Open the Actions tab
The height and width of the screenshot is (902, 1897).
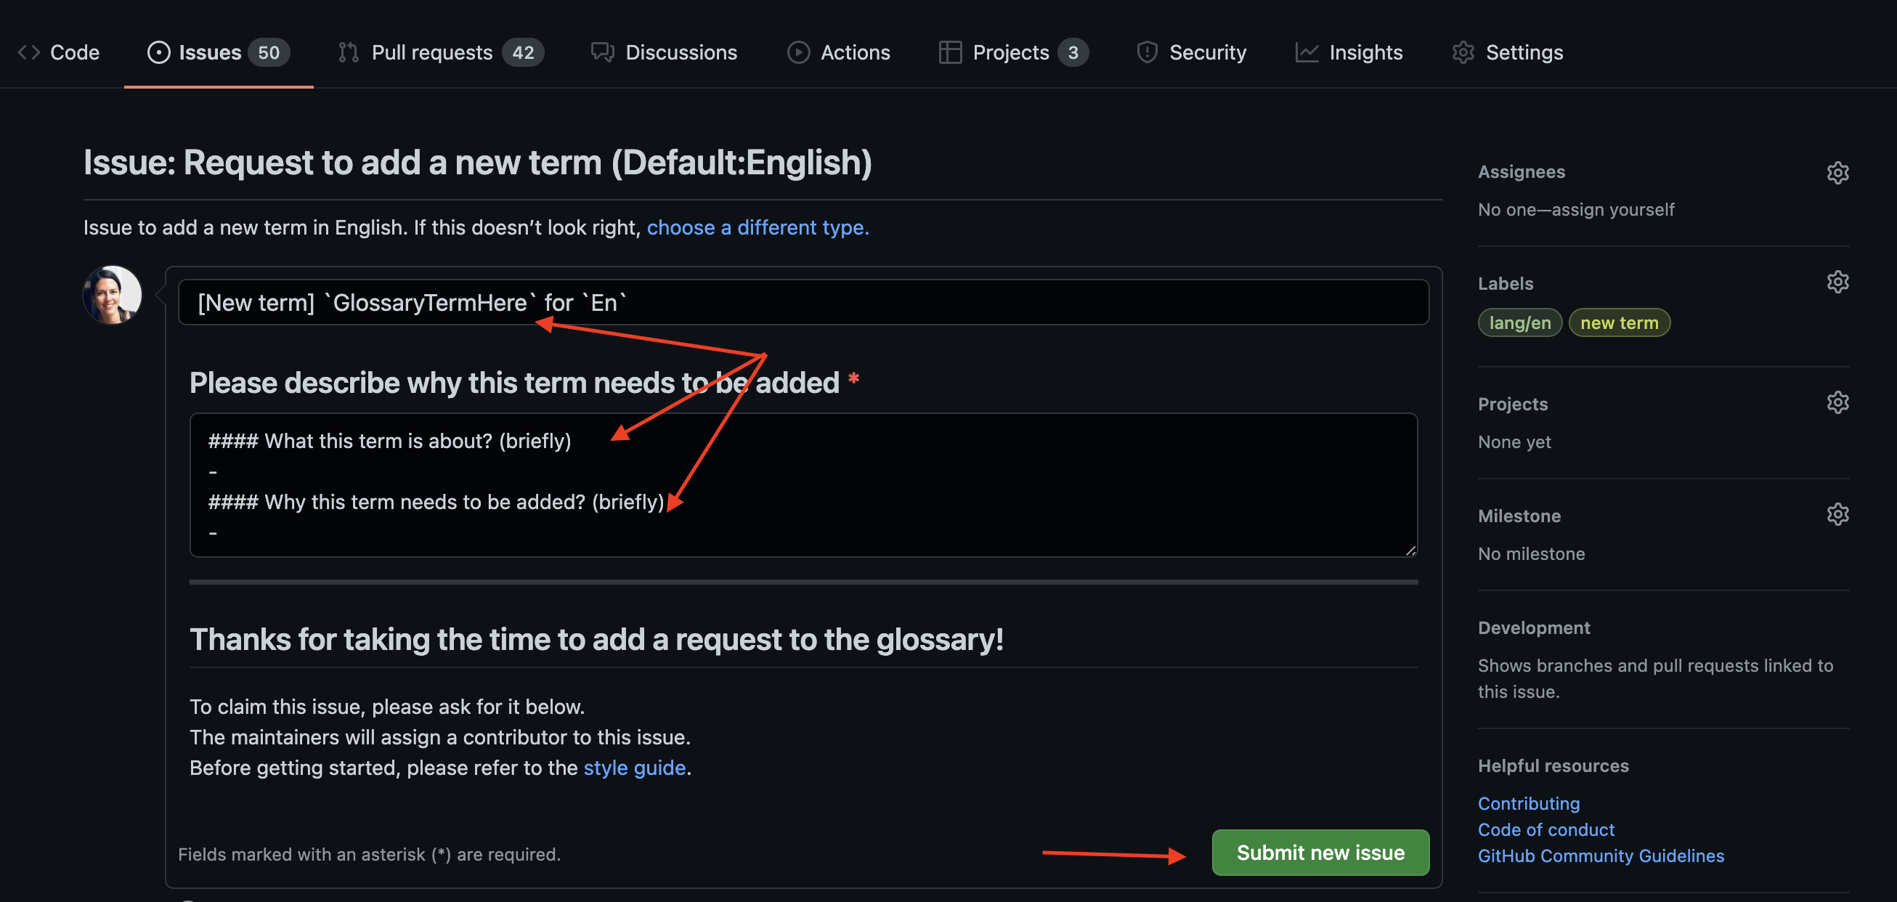[x=839, y=52]
